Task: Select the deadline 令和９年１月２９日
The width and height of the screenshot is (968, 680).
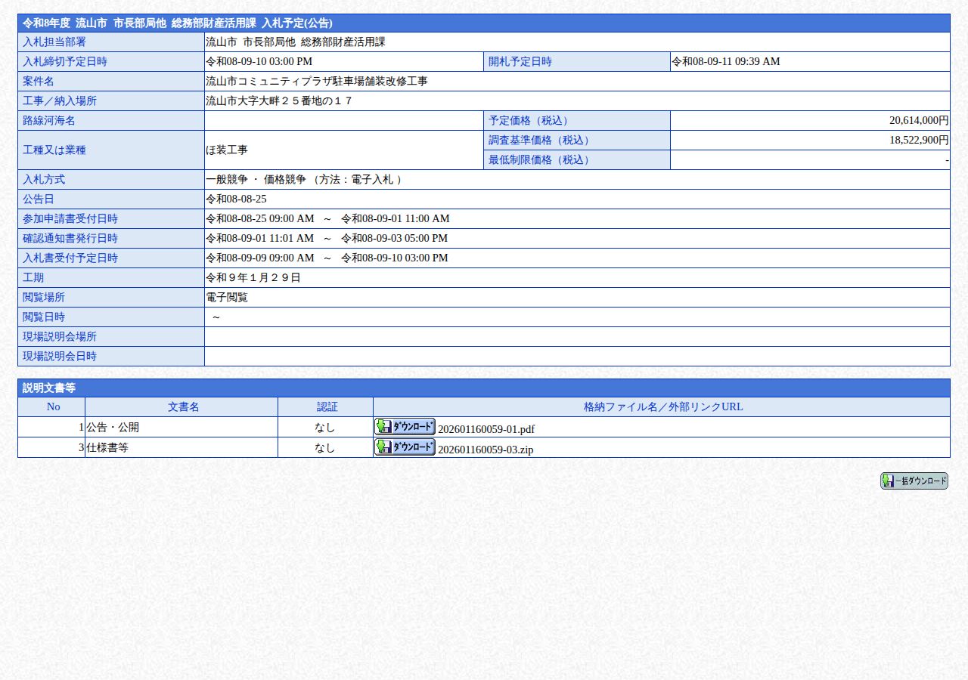Action: [253, 278]
